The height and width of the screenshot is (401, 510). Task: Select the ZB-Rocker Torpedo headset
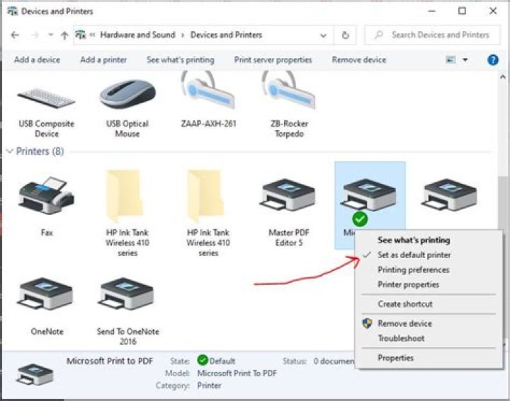(289, 91)
